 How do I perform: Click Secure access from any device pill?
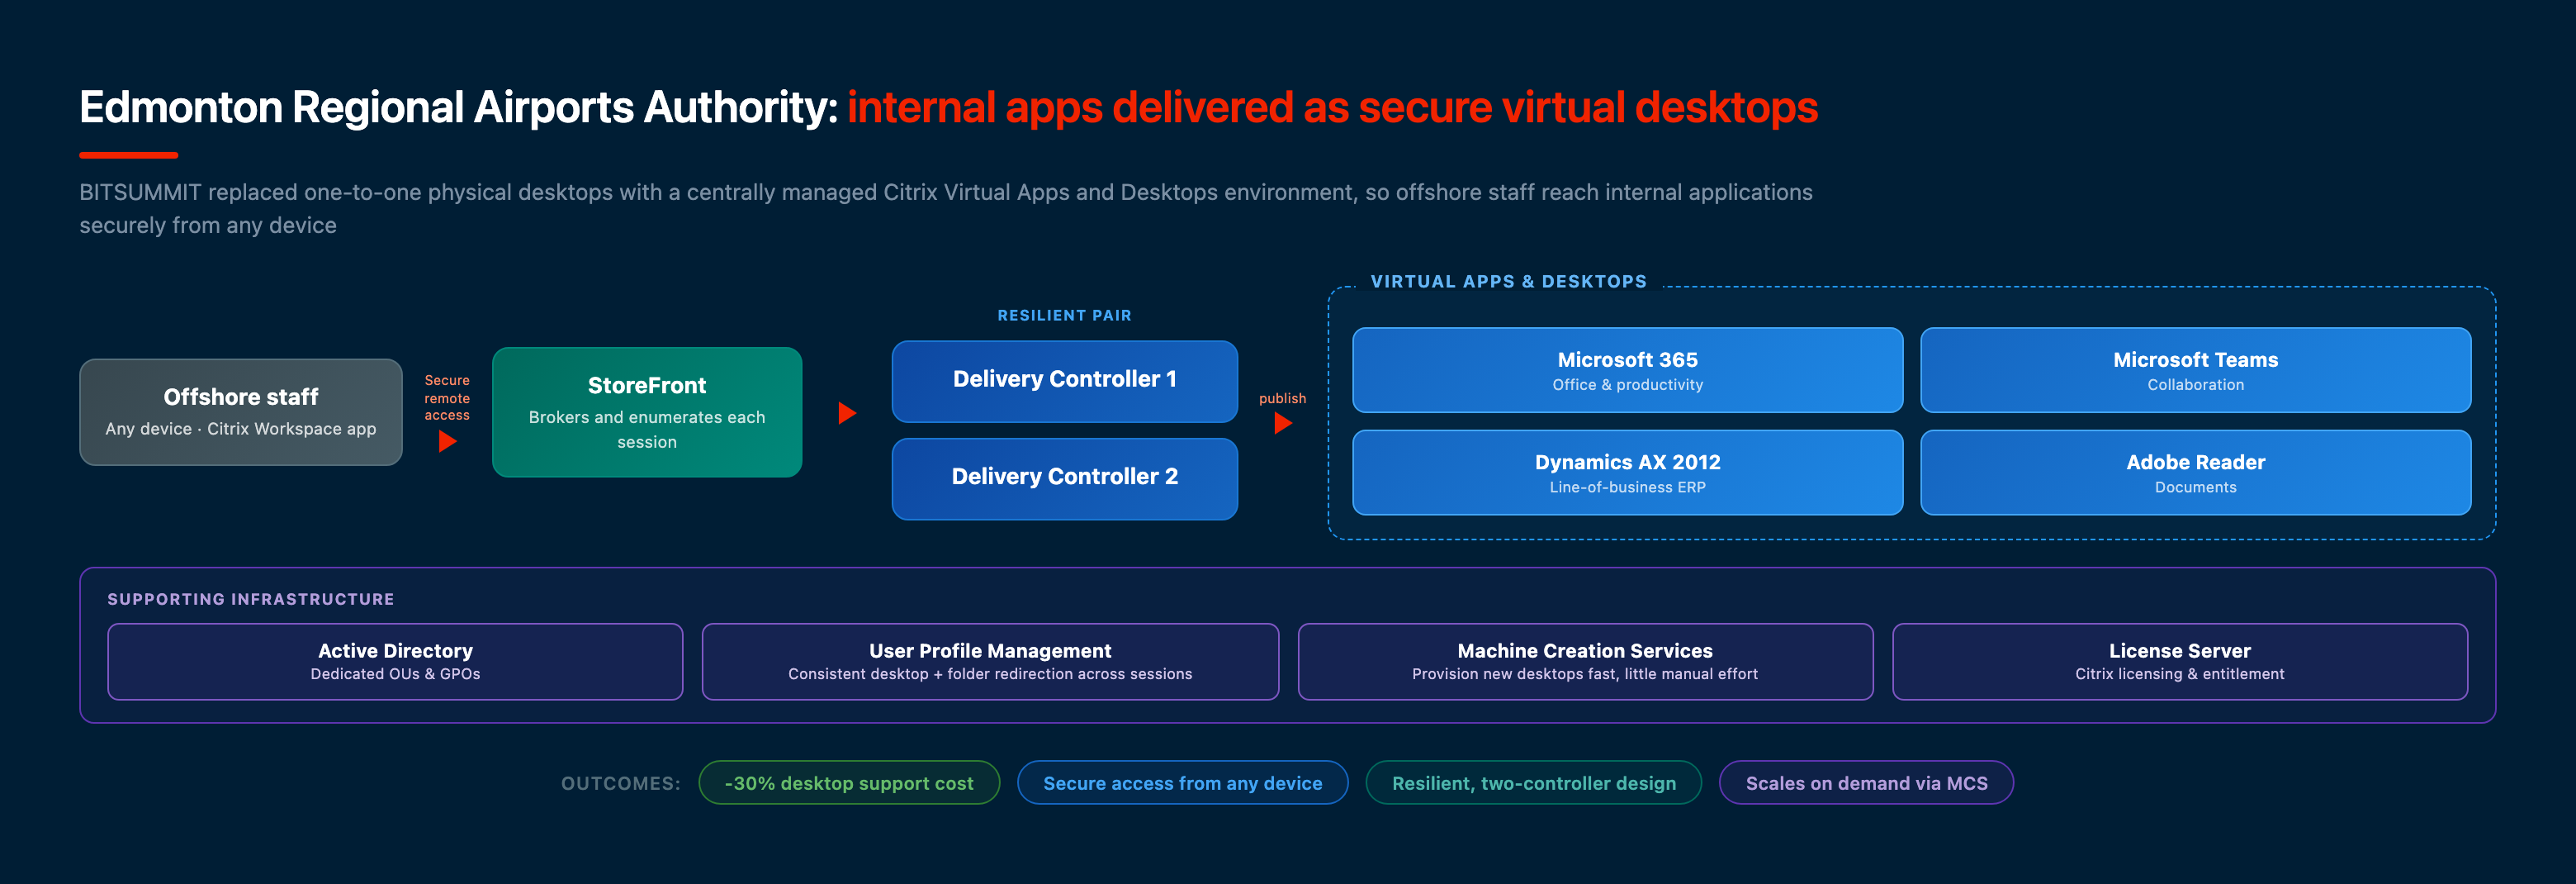(x=1183, y=783)
